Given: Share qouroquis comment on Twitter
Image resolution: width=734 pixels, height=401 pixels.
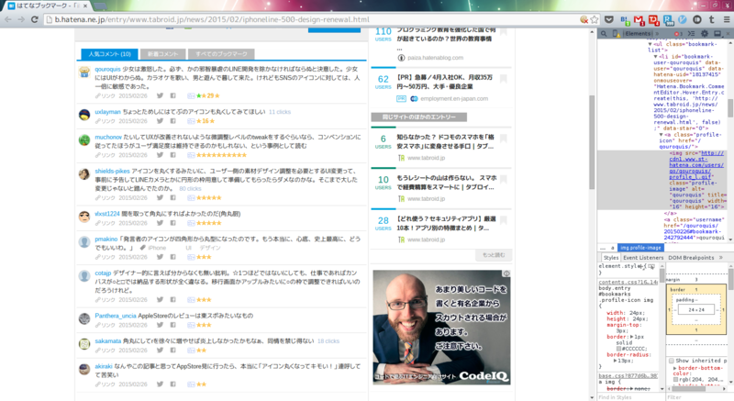Looking at the screenshot, I should pyautogui.click(x=160, y=95).
